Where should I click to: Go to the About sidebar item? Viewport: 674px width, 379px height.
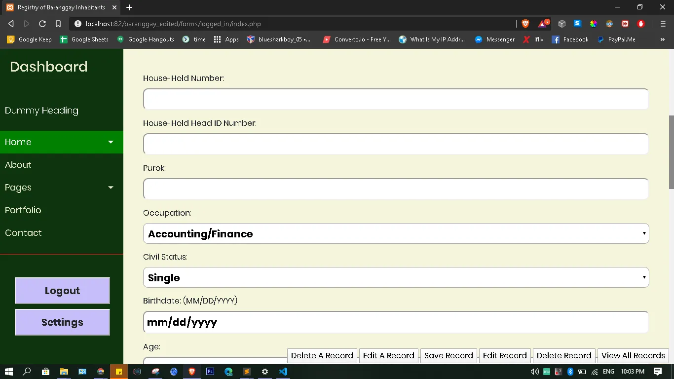coord(18,165)
